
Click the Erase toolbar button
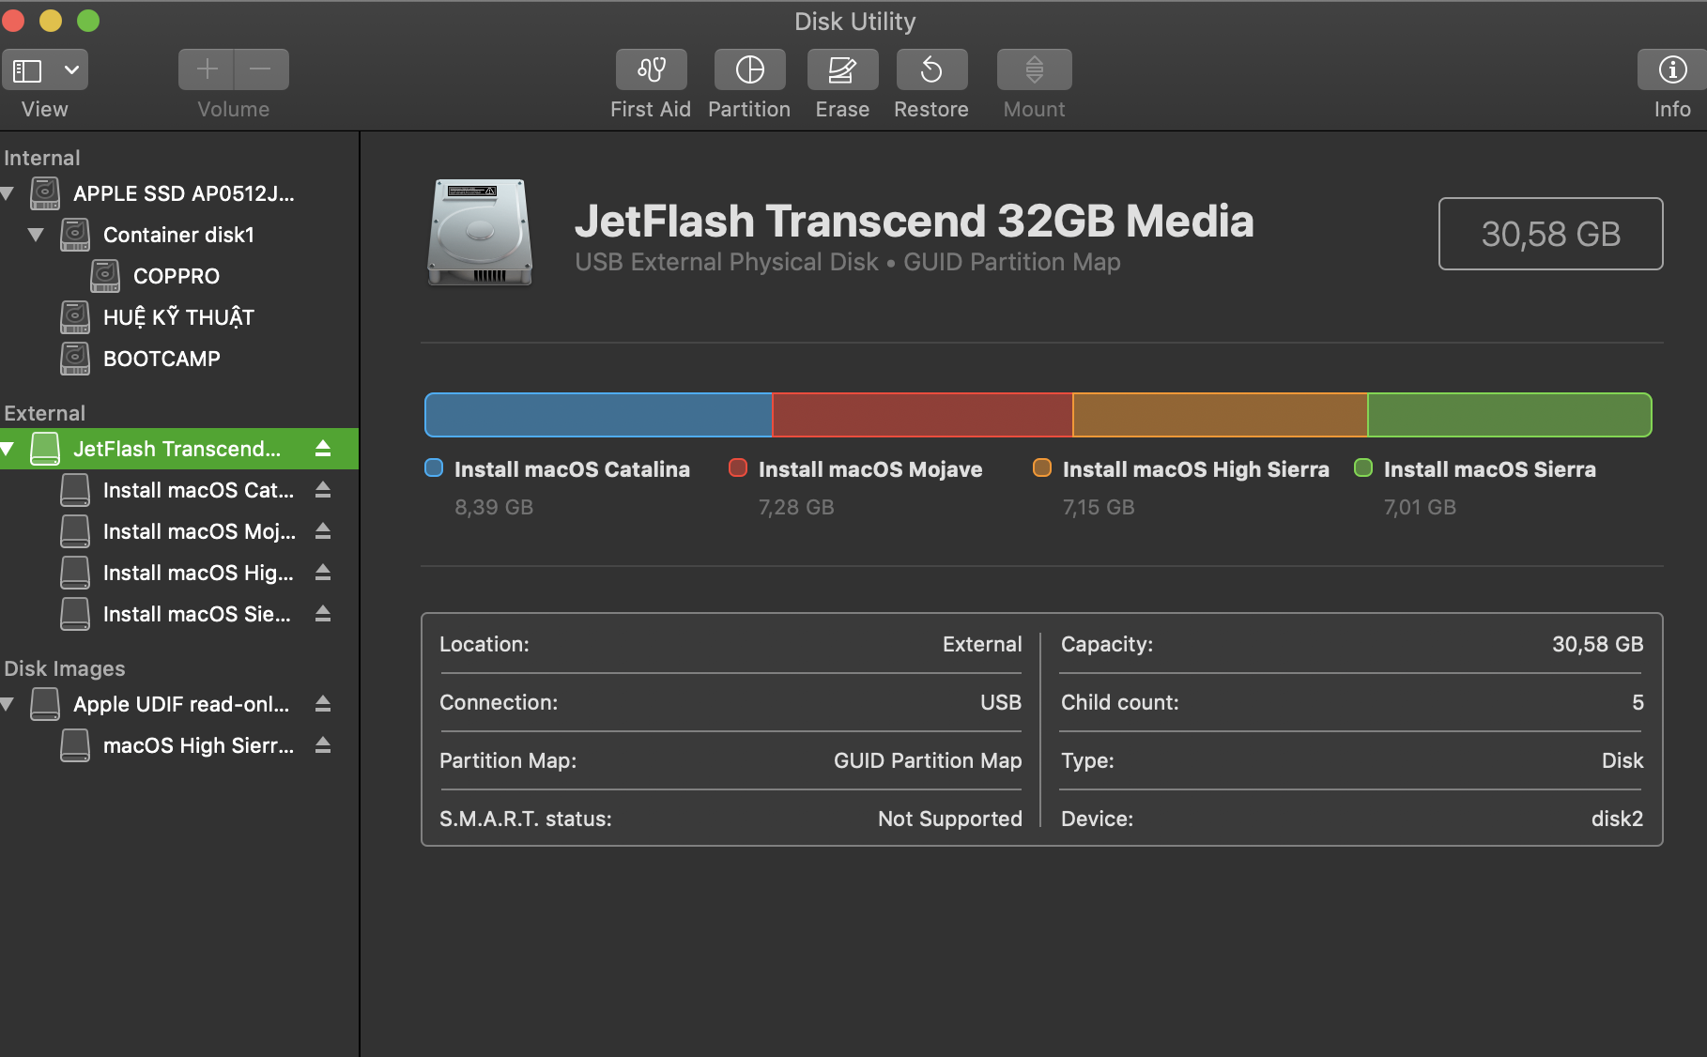842,69
